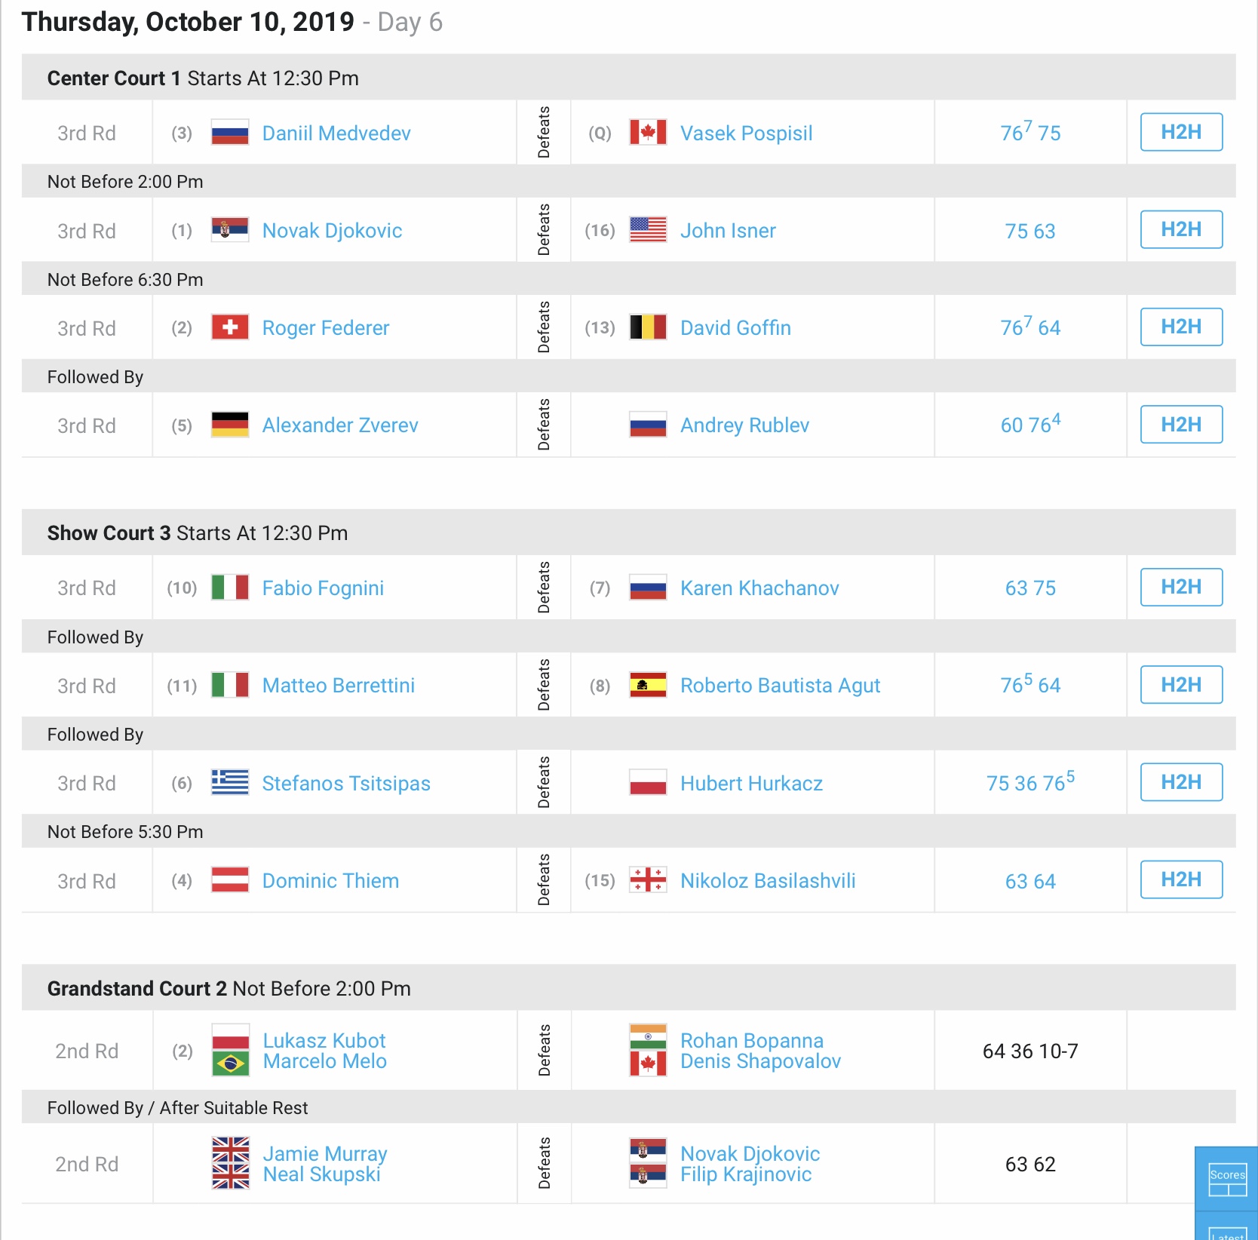Open Jamie Murray doubles player link
This screenshot has height=1240, width=1258.
click(325, 1153)
